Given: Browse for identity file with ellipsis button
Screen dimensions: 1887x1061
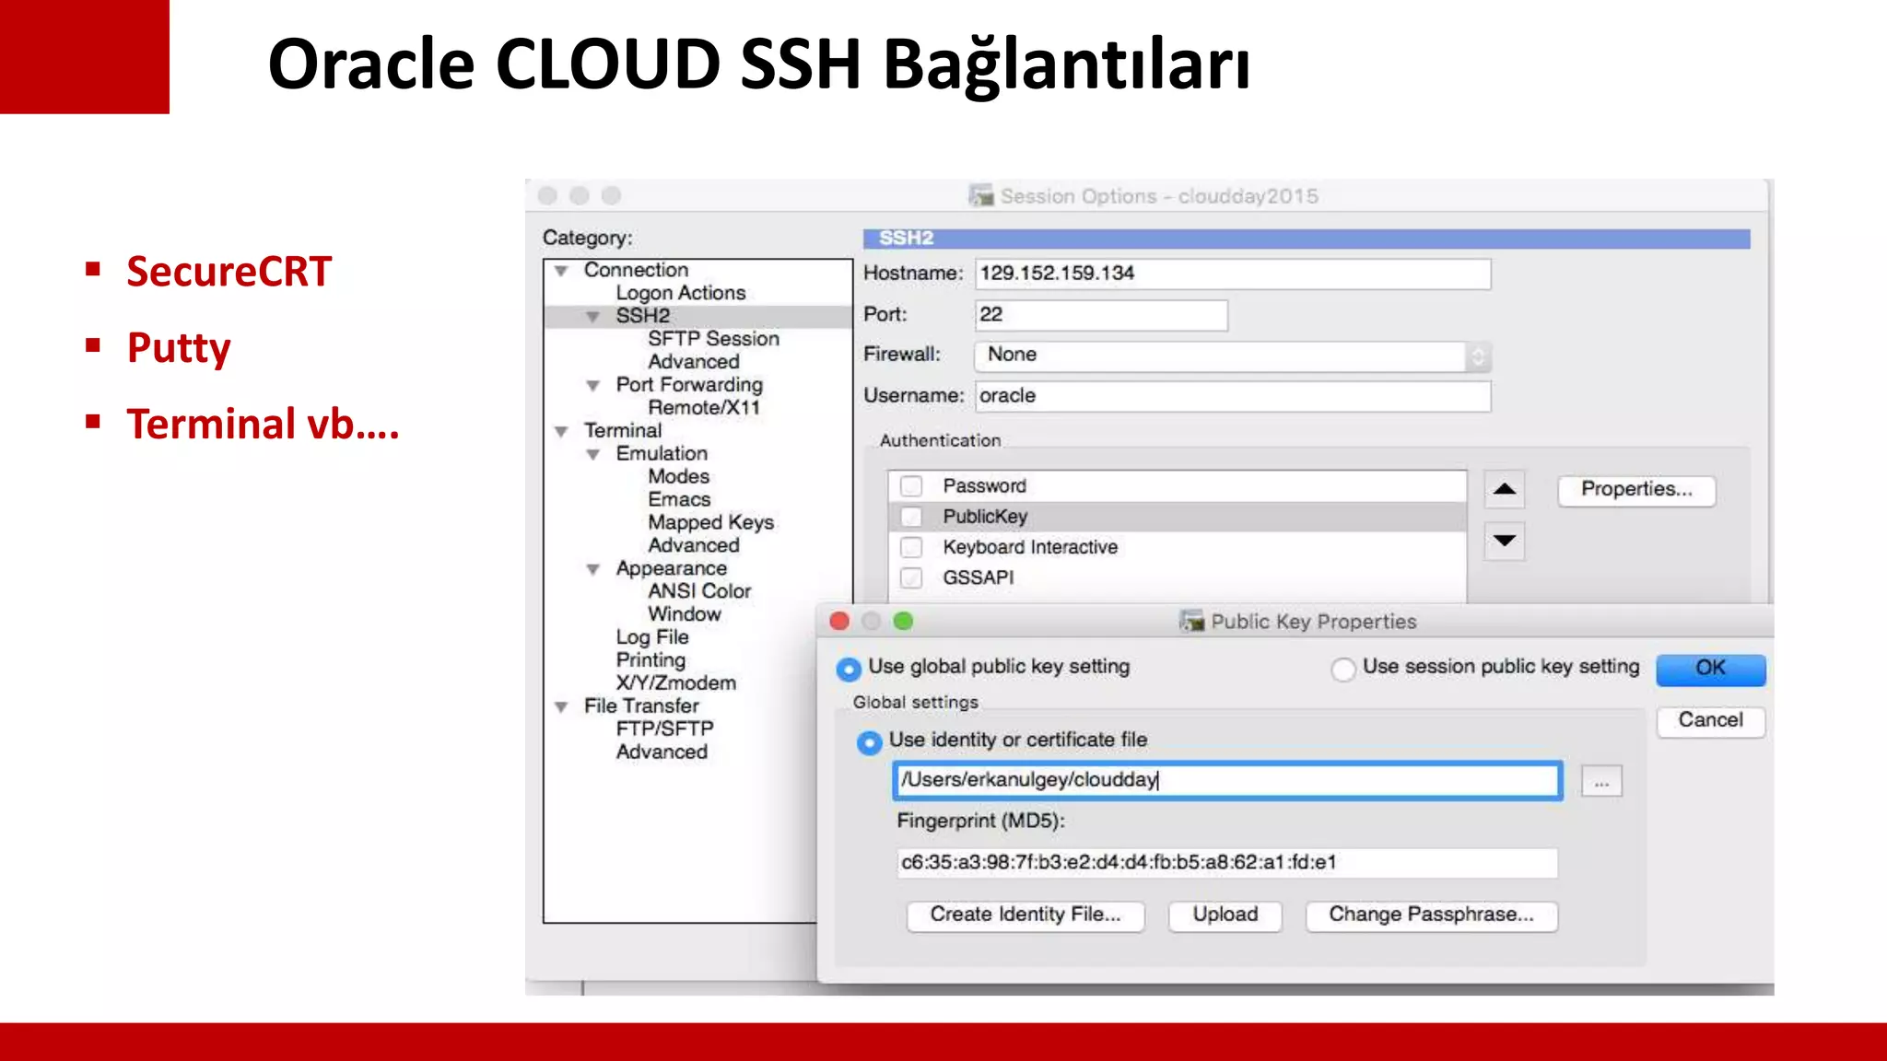Looking at the screenshot, I should 1601,782.
